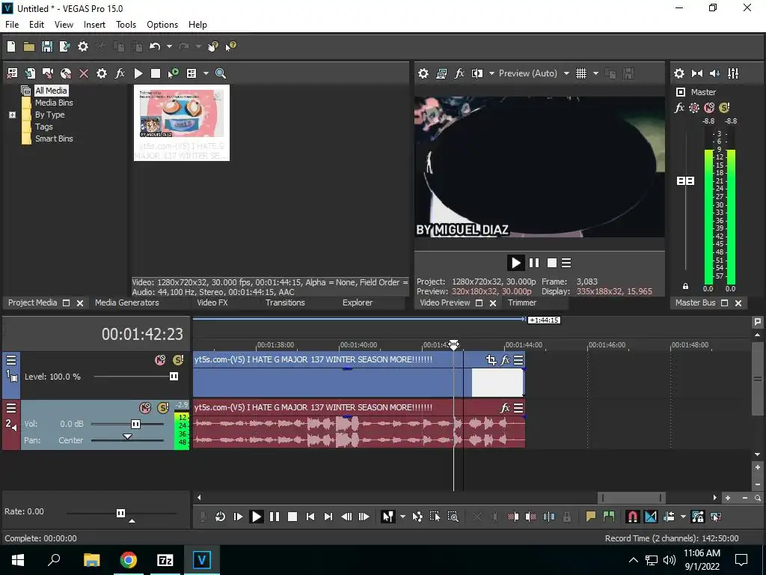The image size is (766, 575).
Task: Open Master Bus audio properties gear
Action: tap(679, 73)
